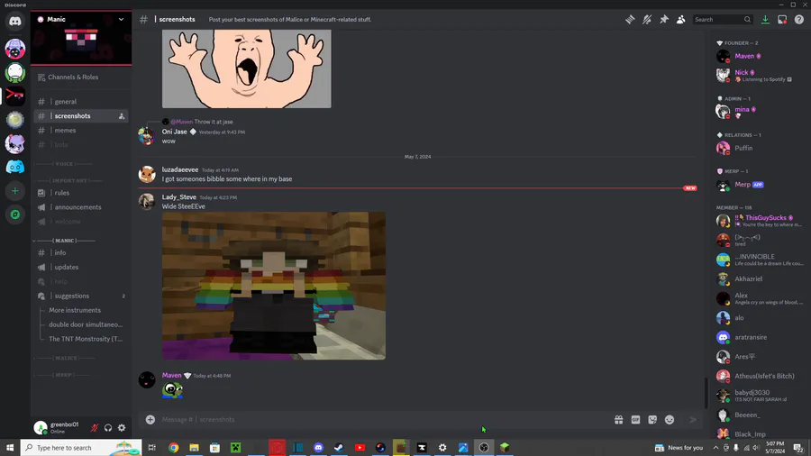Click the @Maven reply mention
Image resolution: width=811 pixels, height=456 pixels.
[x=181, y=122]
